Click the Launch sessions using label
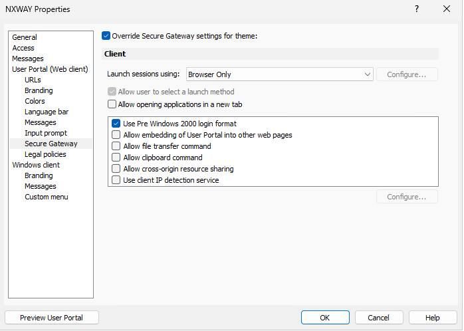 tap(143, 74)
